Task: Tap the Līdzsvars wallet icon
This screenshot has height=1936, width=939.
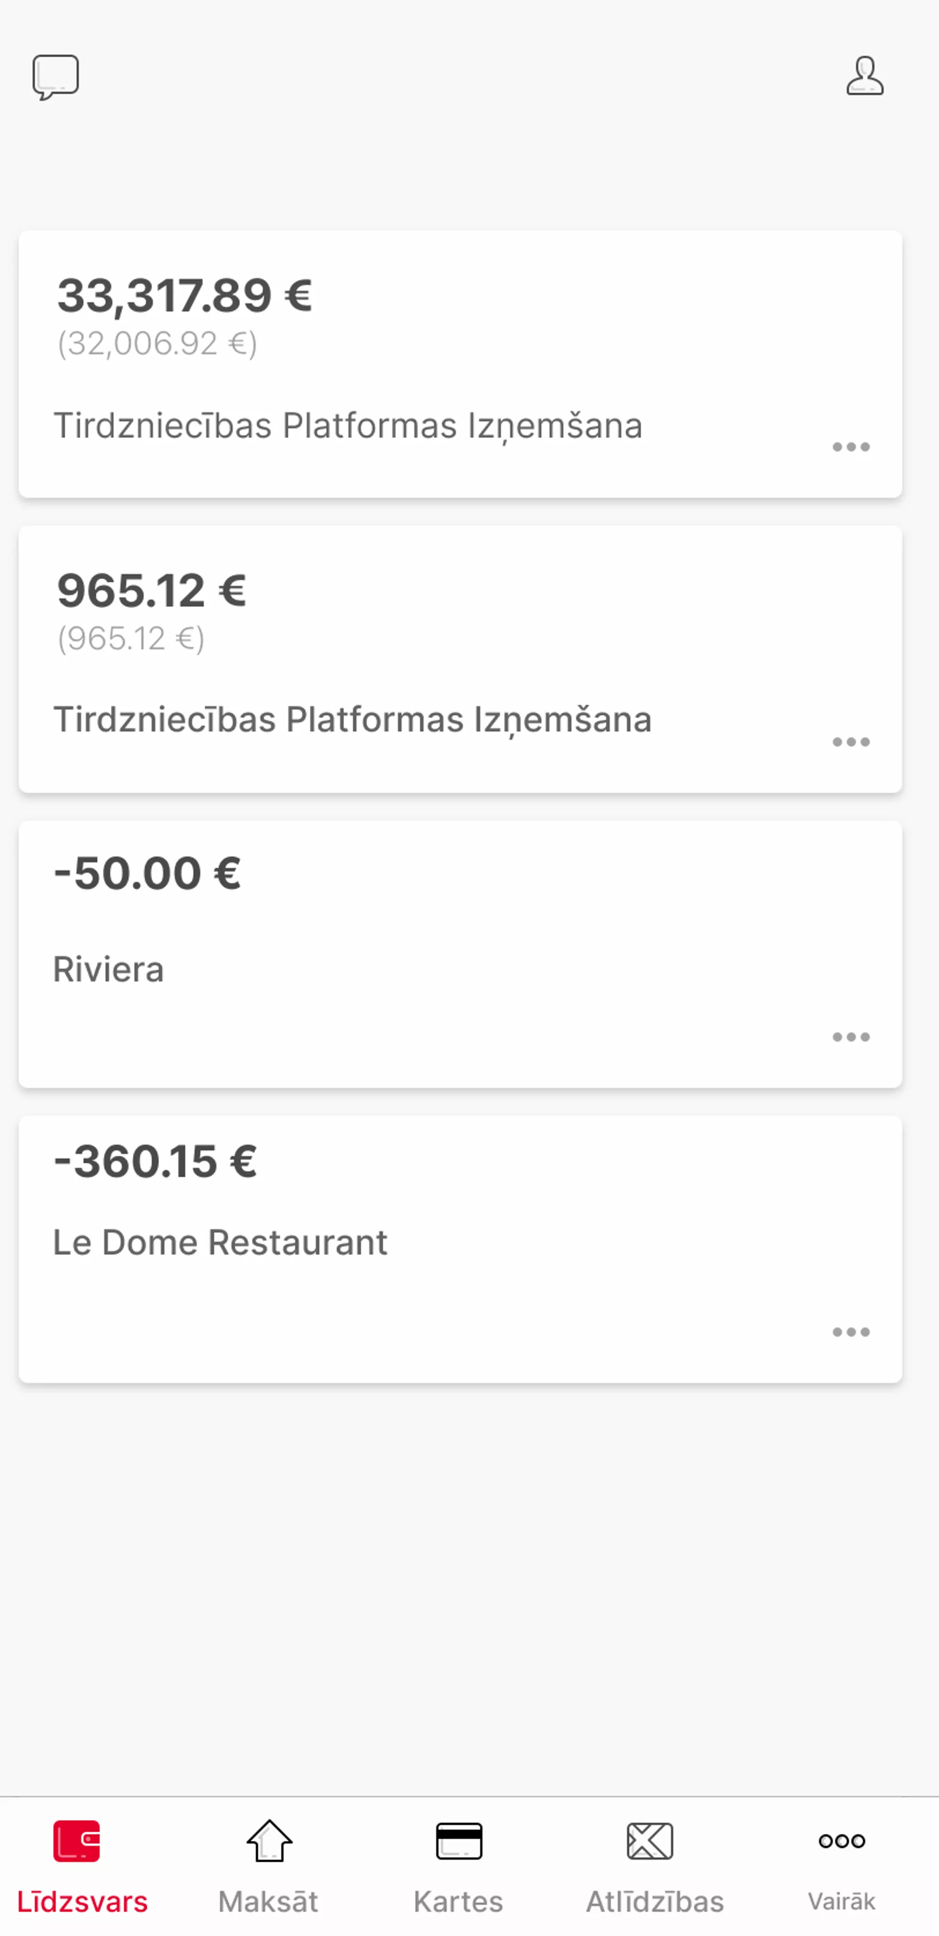Action: (x=77, y=1841)
